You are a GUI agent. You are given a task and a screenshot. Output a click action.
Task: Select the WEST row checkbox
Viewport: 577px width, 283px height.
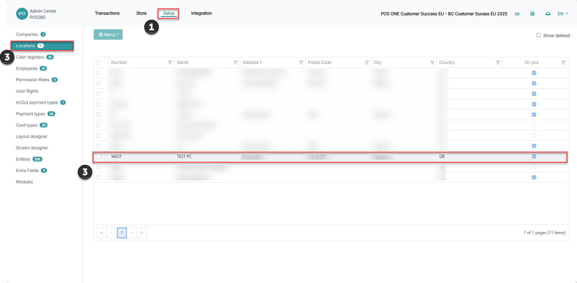98,156
